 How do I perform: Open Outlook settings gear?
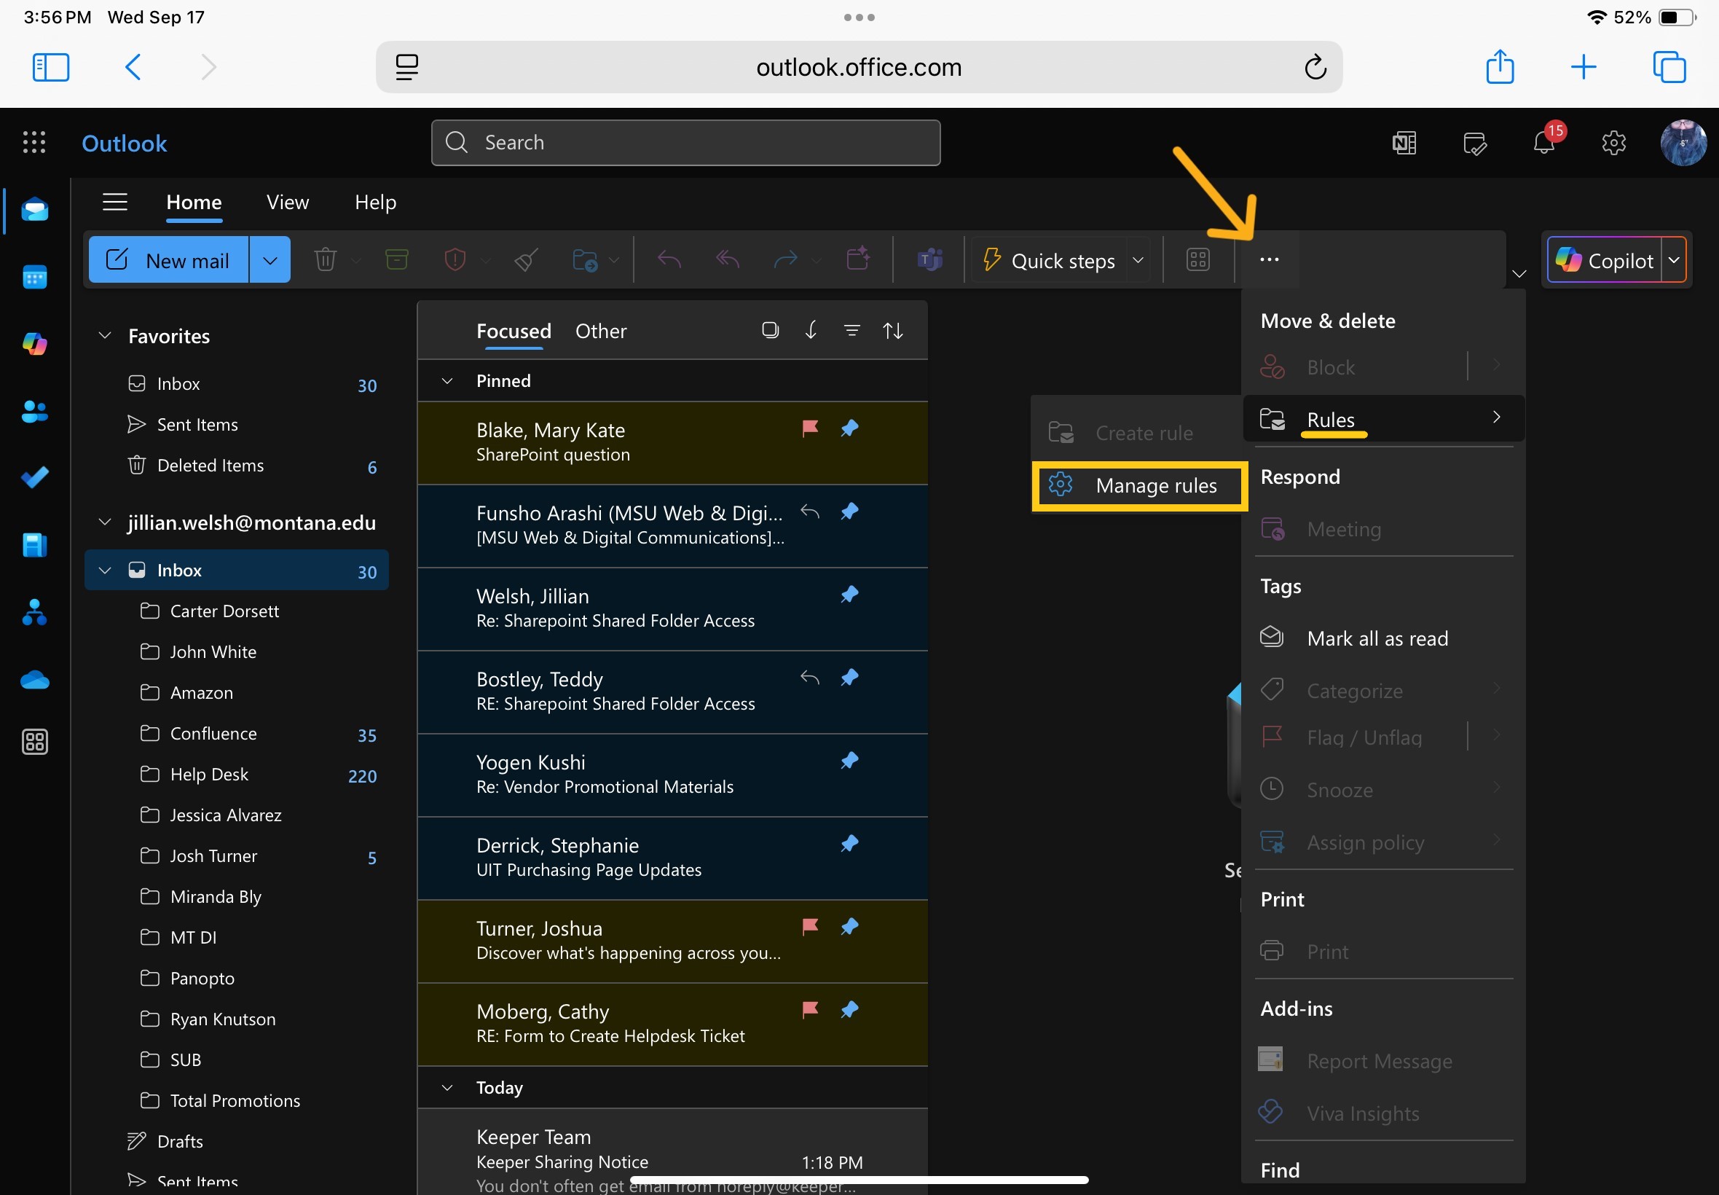click(1613, 142)
